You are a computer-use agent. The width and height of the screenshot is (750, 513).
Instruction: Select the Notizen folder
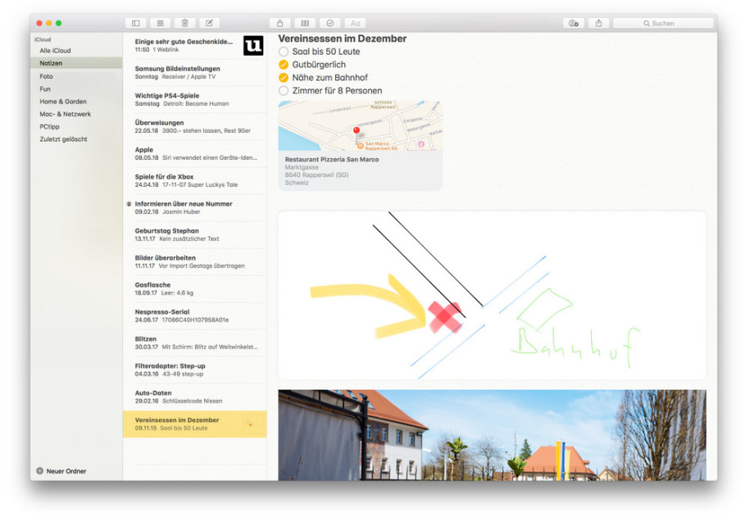(76, 63)
